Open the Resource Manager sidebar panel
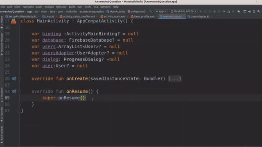This screenshot has width=262, height=147. 2,44
